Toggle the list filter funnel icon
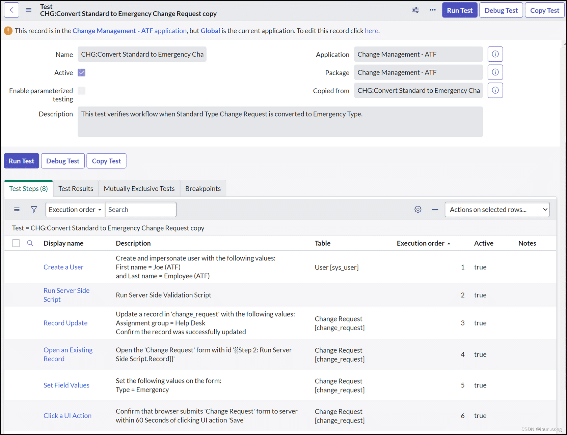The width and height of the screenshot is (567, 435). coord(34,210)
